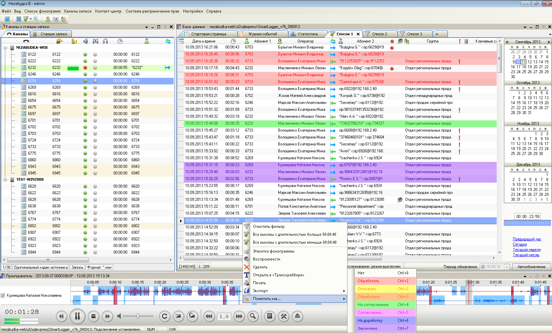
Task: Collapse the TEST-WIN2008 tree node
Action: (x=5, y=180)
